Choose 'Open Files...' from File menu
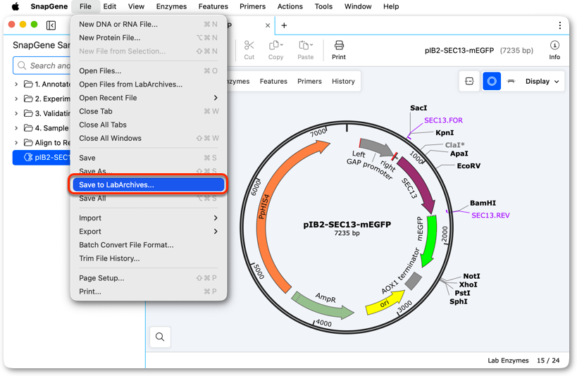 pyautogui.click(x=149, y=71)
